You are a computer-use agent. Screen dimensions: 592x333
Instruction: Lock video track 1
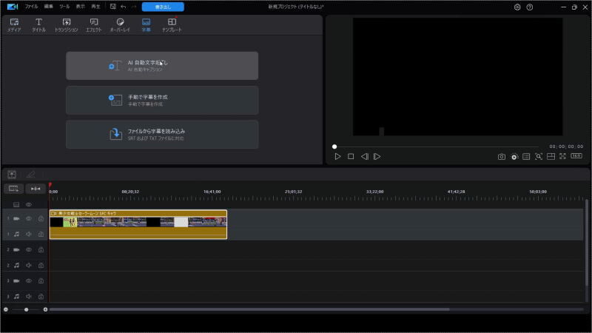click(41, 218)
